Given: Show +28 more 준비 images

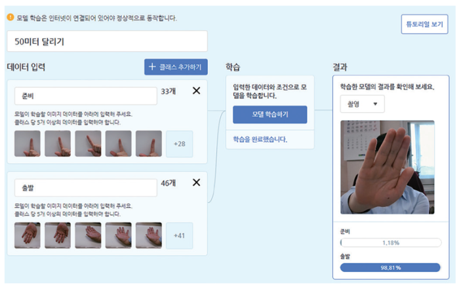Looking at the screenshot, I should [x=180, y=144].
